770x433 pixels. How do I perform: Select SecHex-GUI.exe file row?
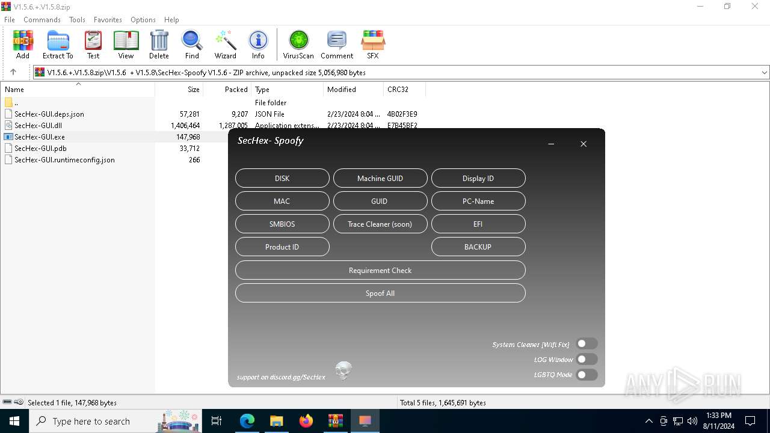[115, 137]
